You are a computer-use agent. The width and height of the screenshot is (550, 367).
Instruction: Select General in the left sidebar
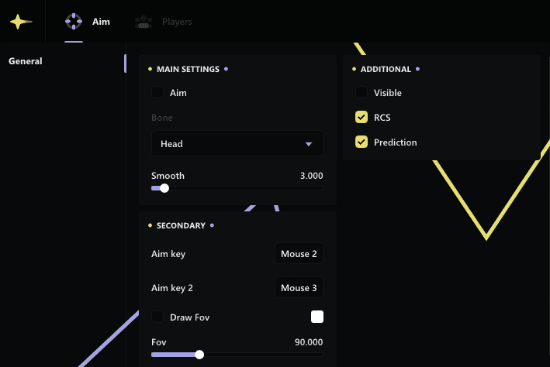(x=26, y=61)
